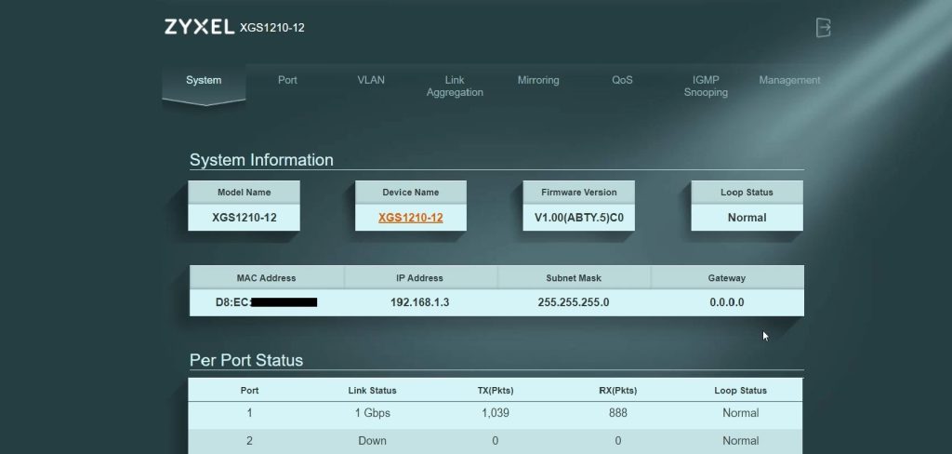This screenshot has width=952, height=454.
Task: Click port 2 link status Down
Action: (x=372, y=441)
